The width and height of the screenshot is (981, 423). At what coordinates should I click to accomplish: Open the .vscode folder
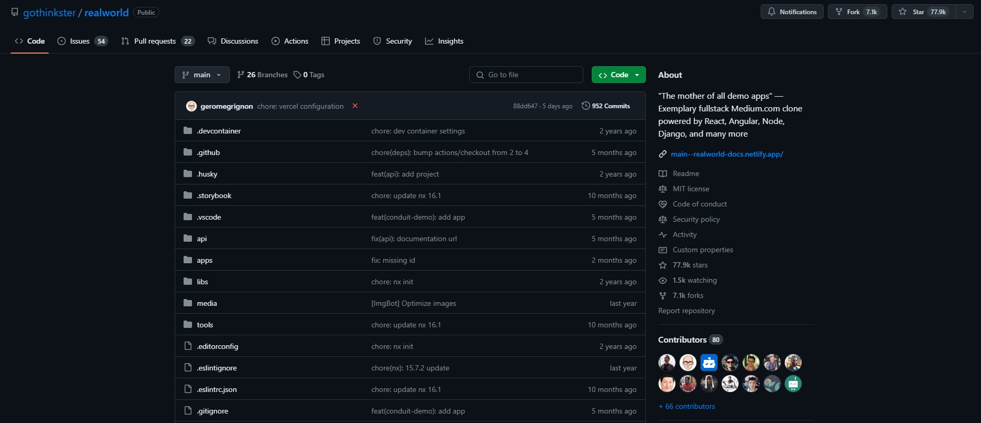[209, 217]
